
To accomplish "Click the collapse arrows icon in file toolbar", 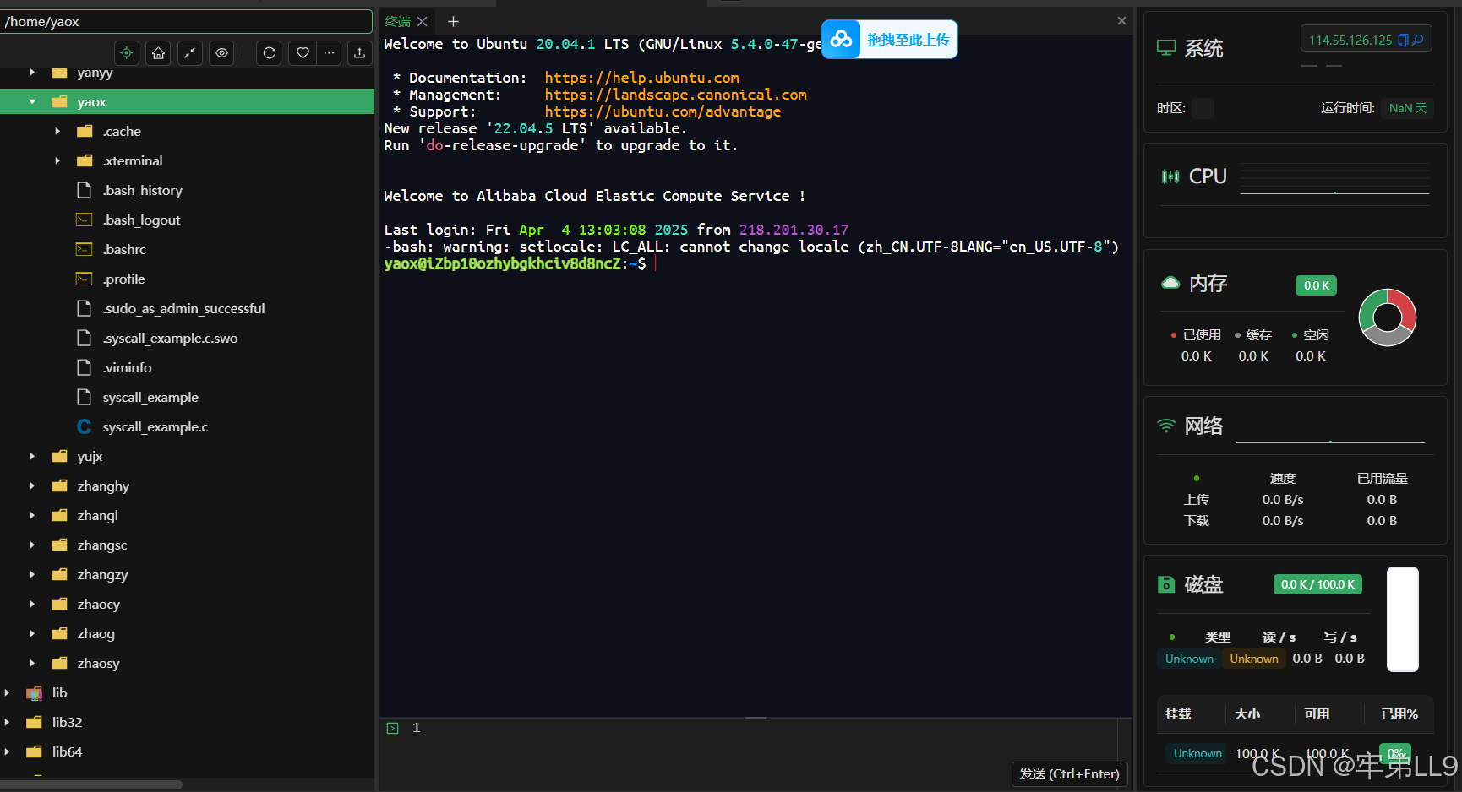I will pyautogui.click(x=190, y=53).
